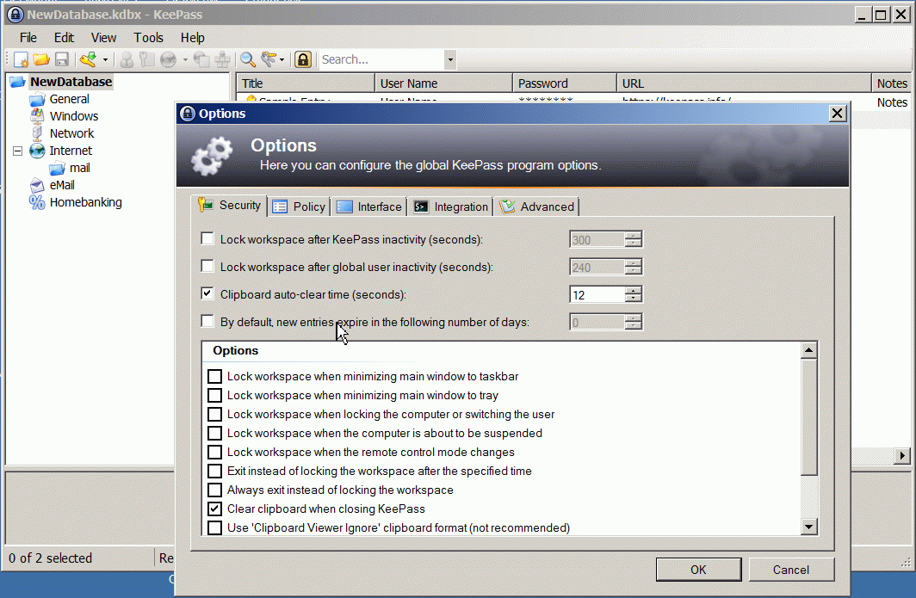Increase clipboard auto-clear time with up arrow

click(634, 290)
